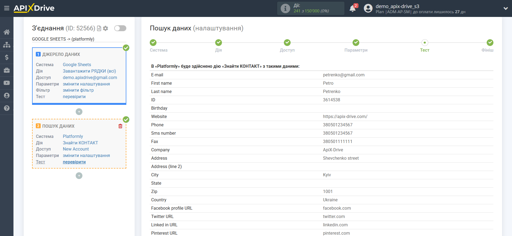Click the ДЖЕРЕЛО ДАНИХ header
Screen dimensions: 512x236
pos(61,54)
